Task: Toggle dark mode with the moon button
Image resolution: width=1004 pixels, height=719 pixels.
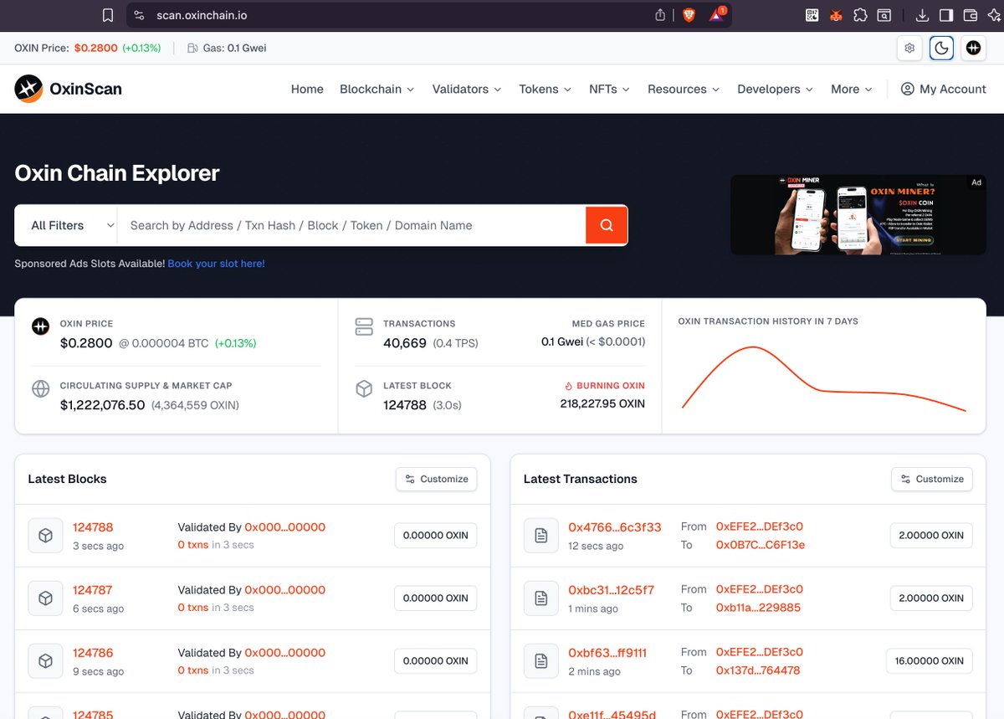Action: [941, 48]
